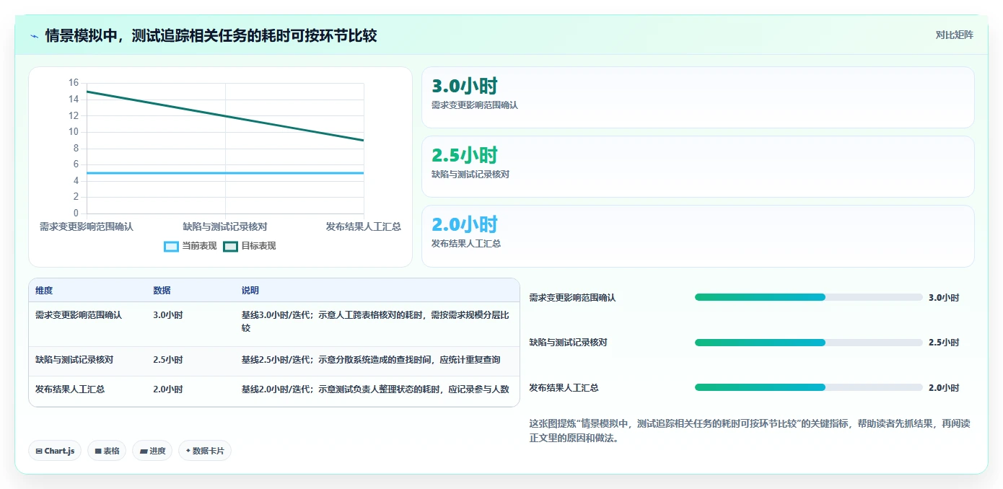Click the progress label 发布结果人工汇总
The height and width of the screenshot is (489, 1003).
pyautogui.click(x=564, y=387)
